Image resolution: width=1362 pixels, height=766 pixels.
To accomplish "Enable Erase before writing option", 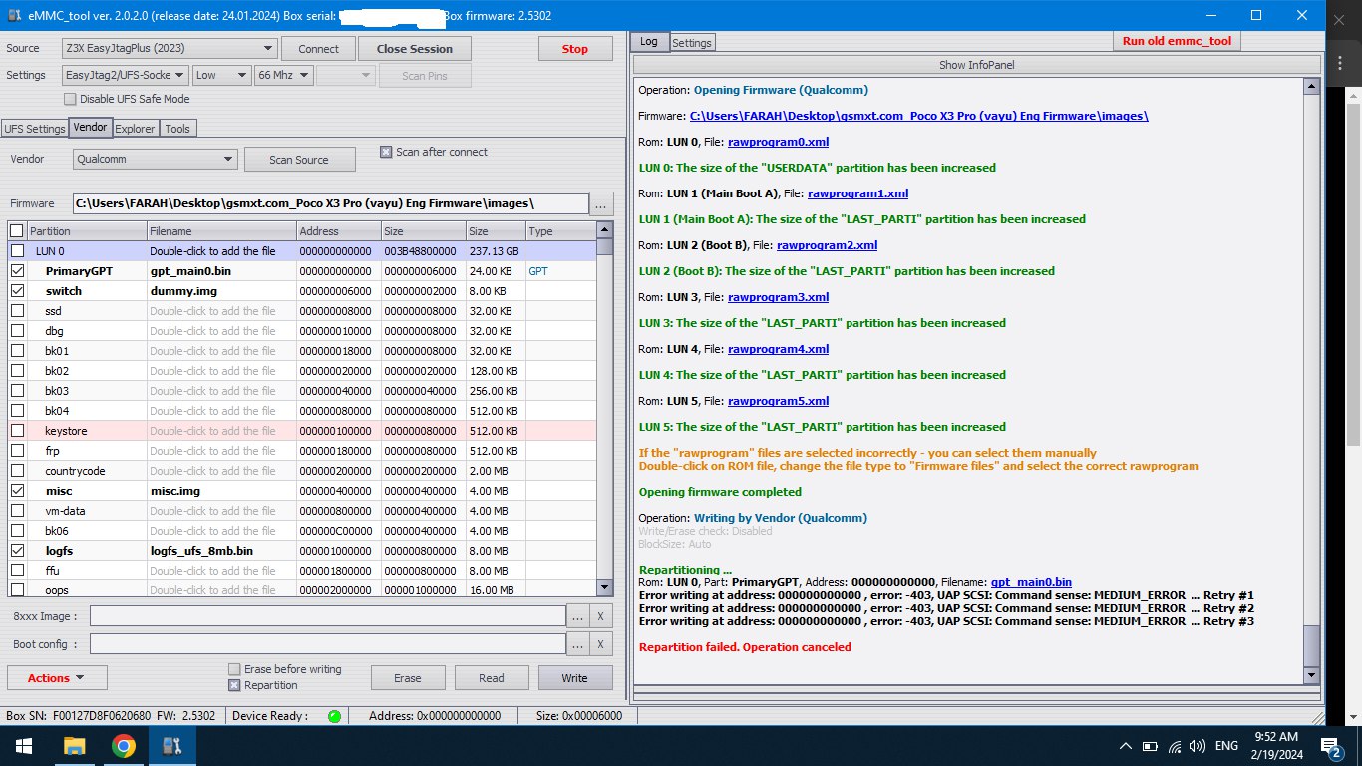I will point(234,669).
